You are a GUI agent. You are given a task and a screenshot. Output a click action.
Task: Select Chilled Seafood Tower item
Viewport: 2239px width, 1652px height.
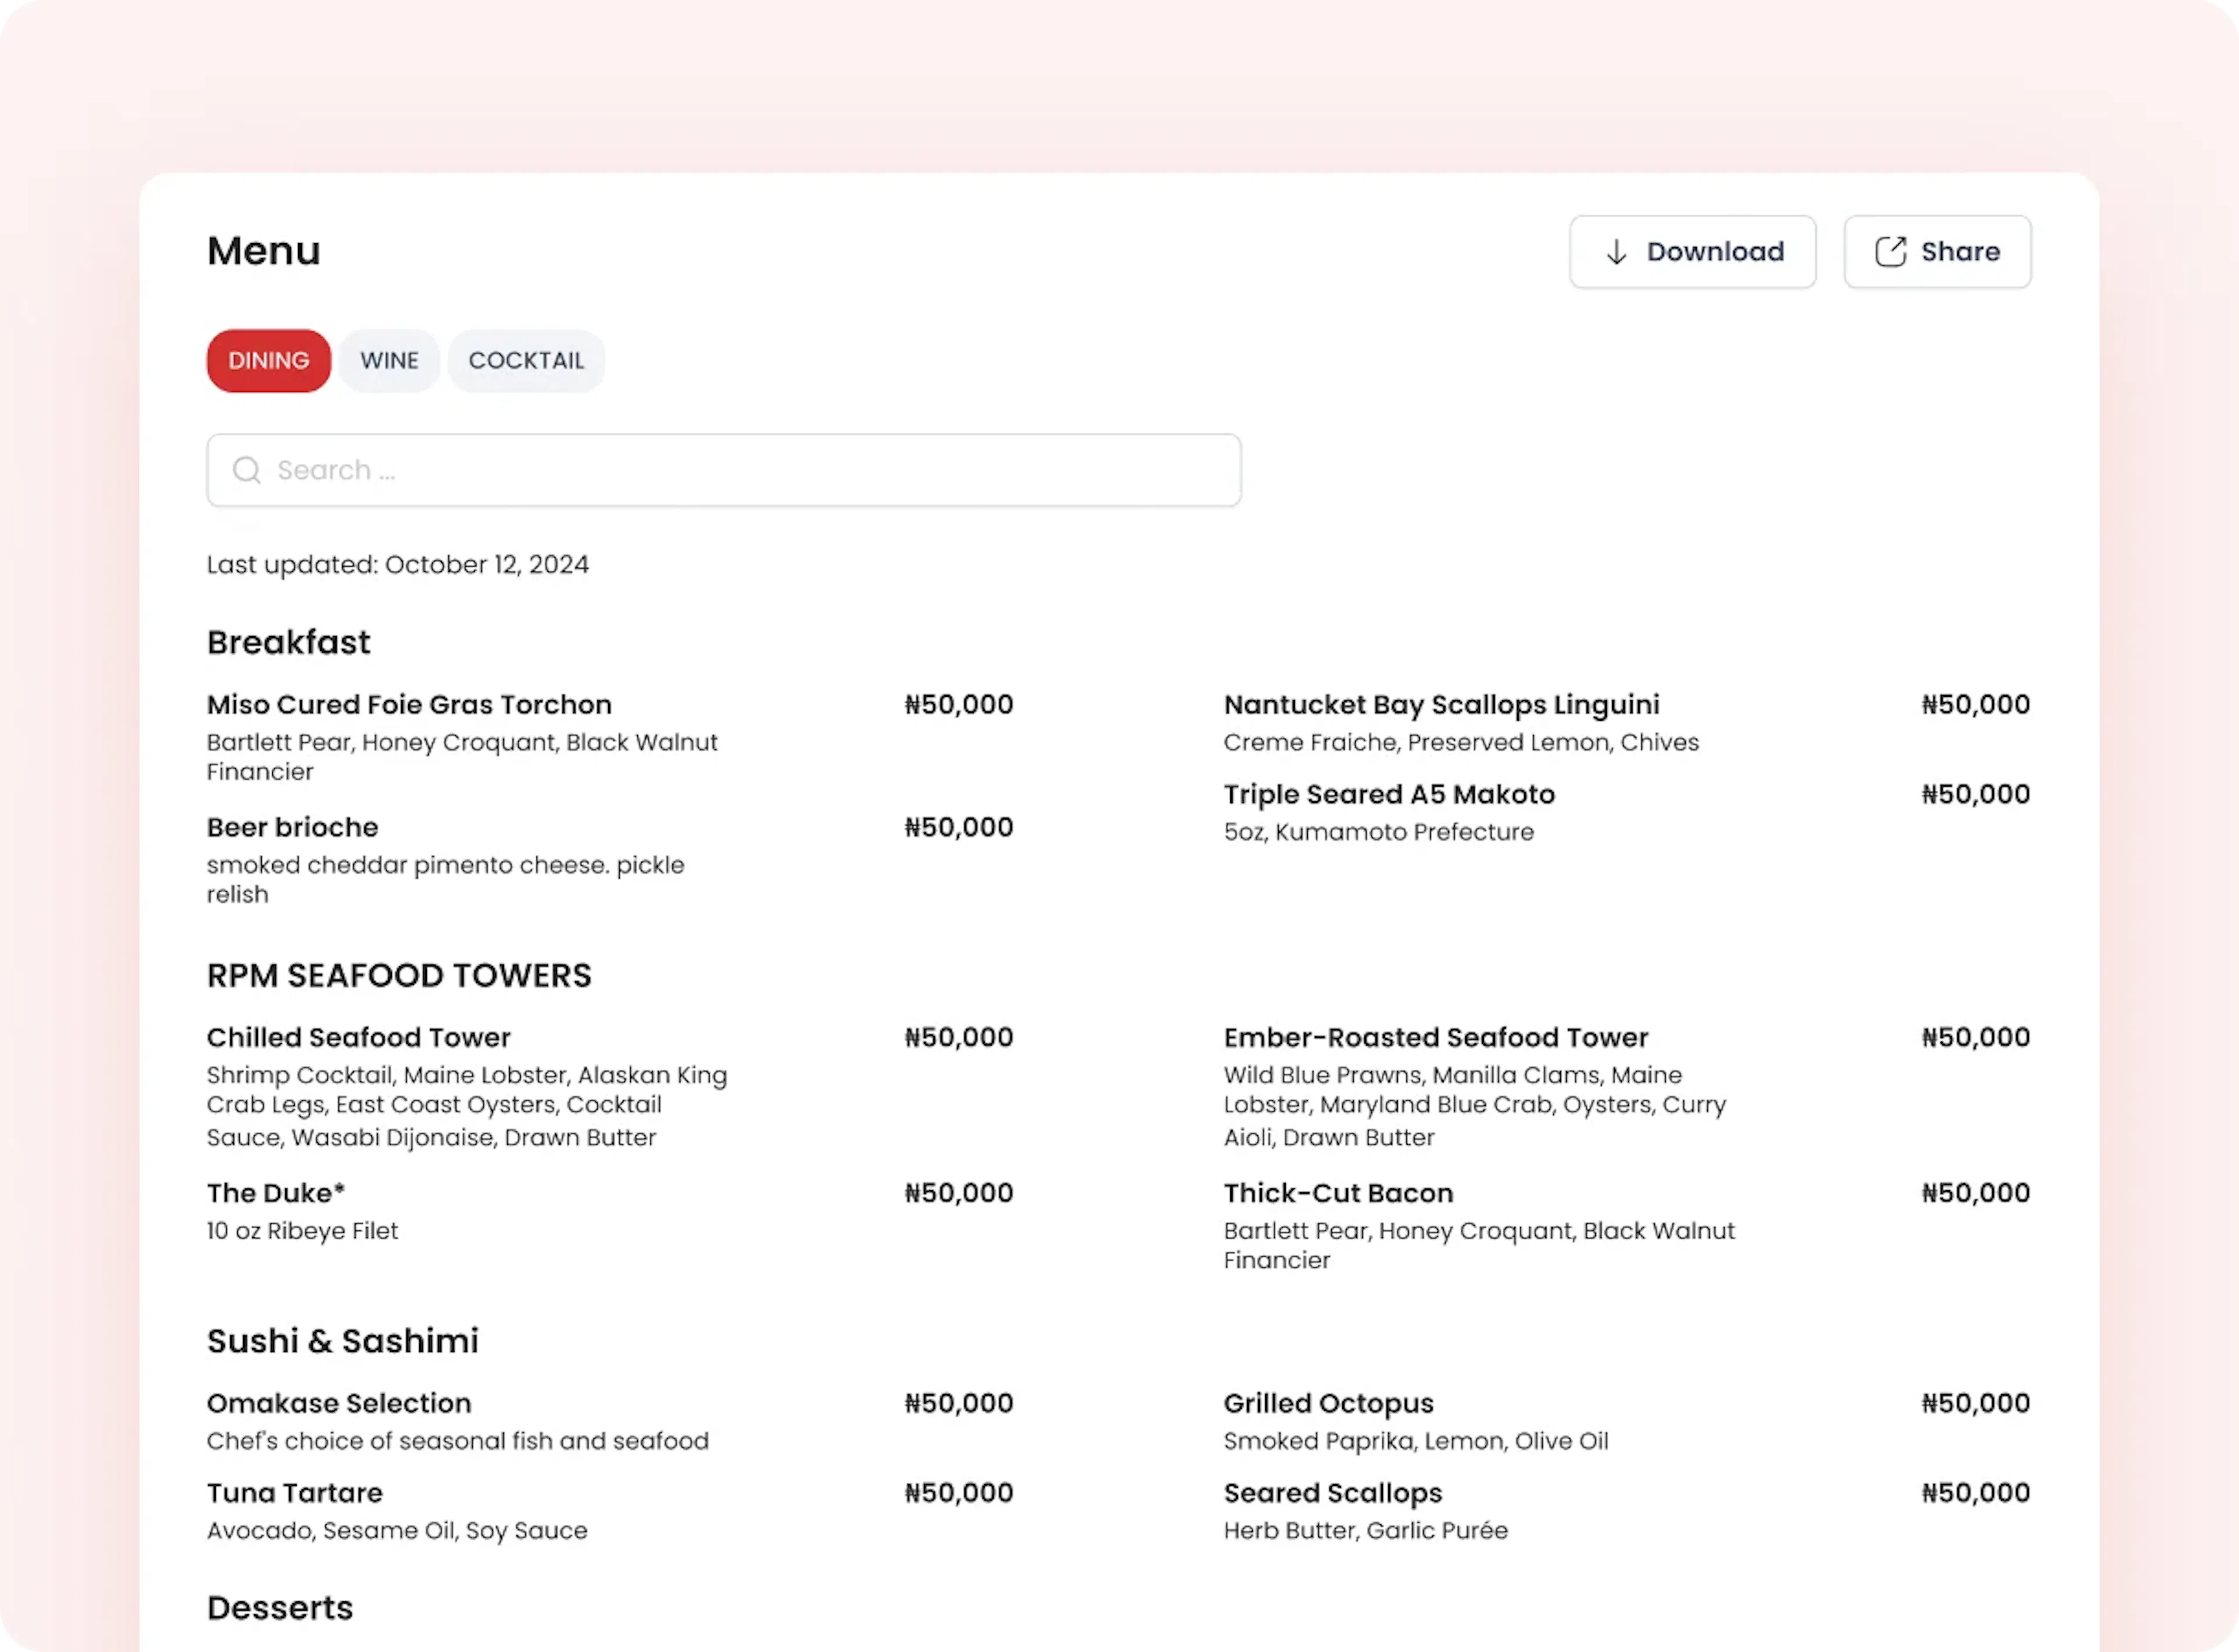[358, 1038]
